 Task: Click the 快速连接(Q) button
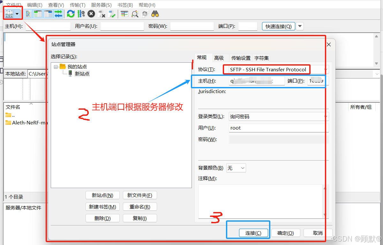tap(278, 26)
